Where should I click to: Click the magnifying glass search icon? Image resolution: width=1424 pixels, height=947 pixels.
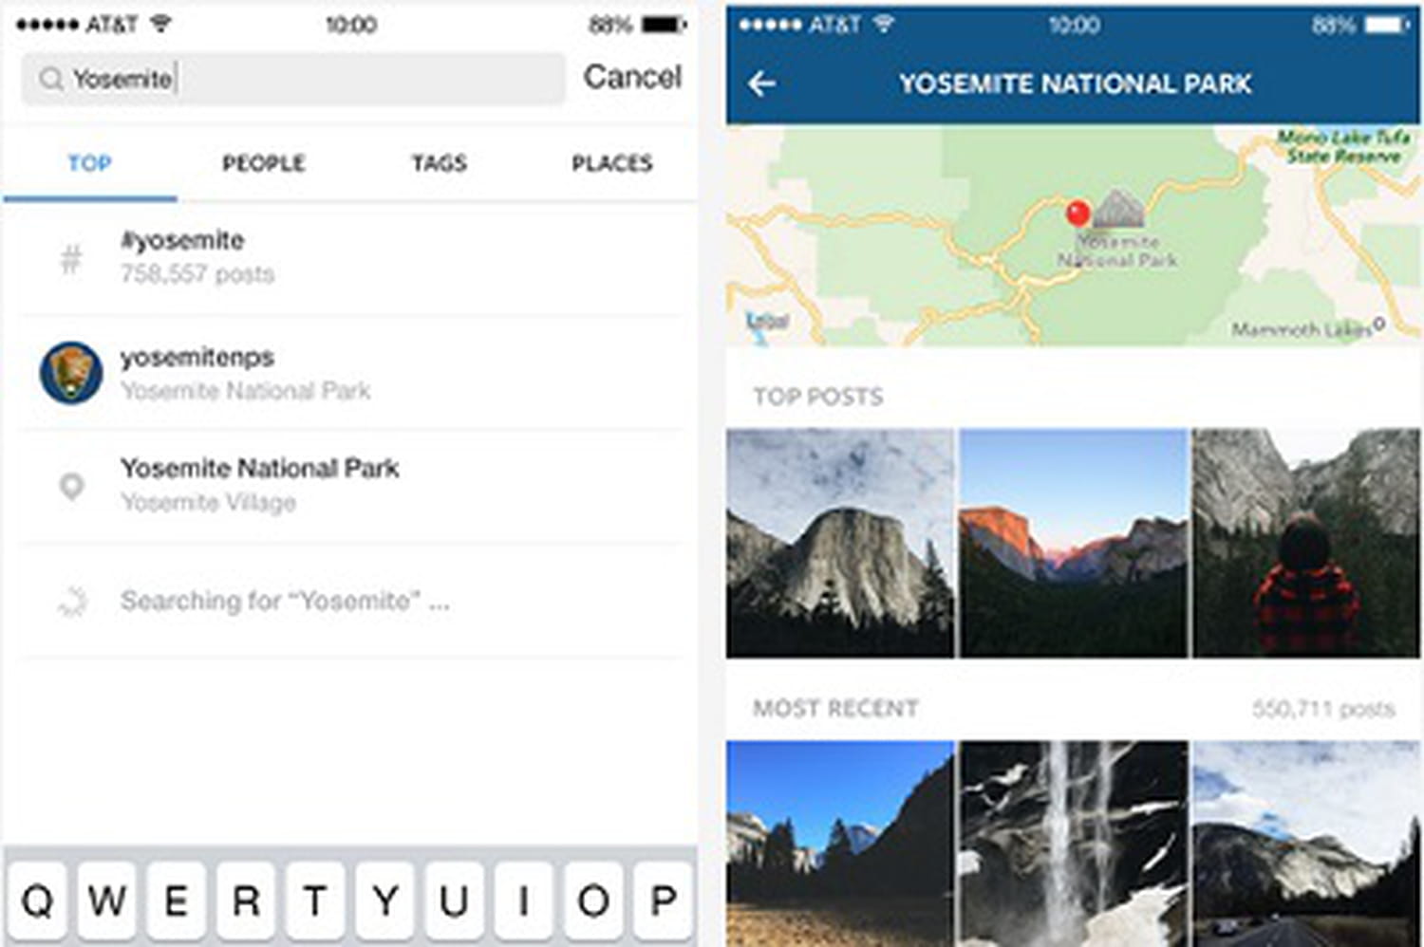pos(50,79)
